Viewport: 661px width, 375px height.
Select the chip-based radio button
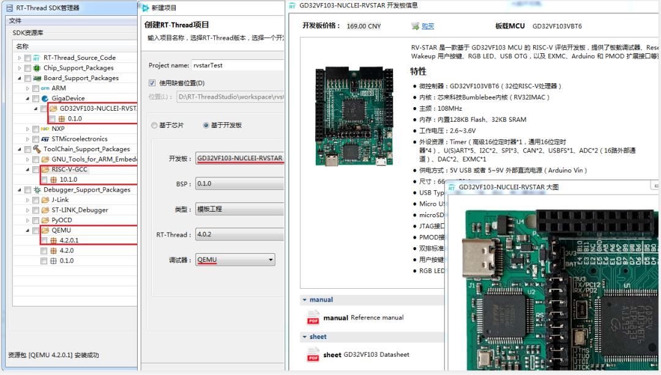(154, 125)
